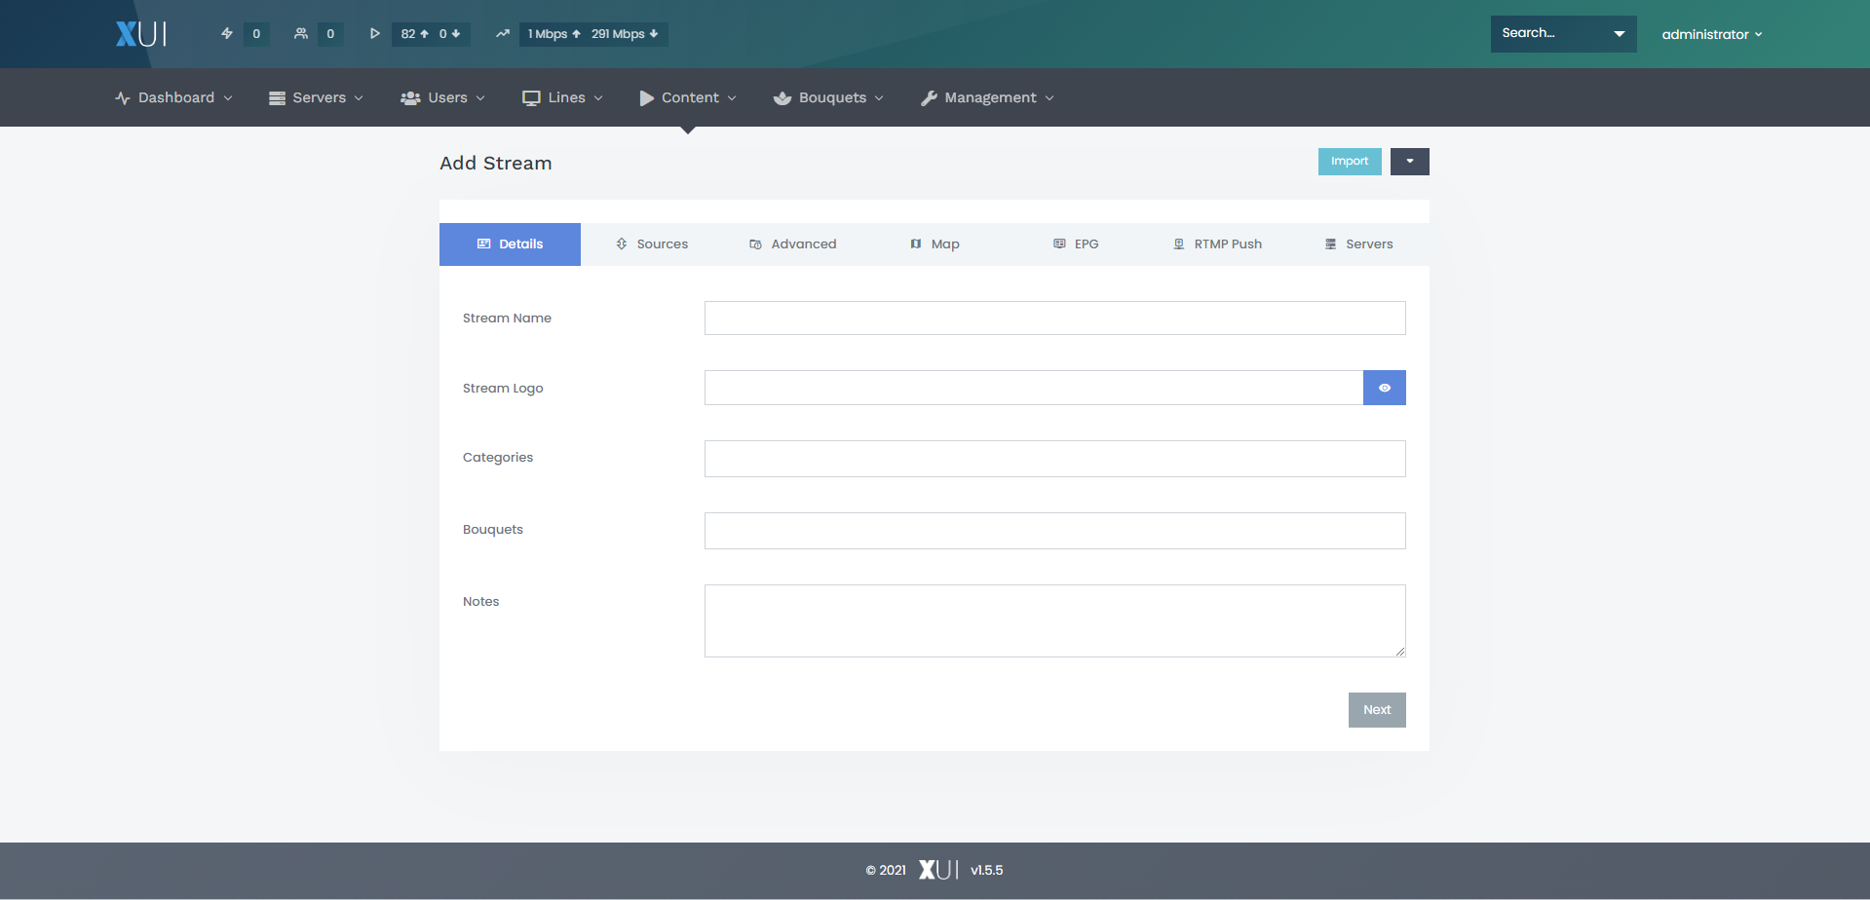The image size is (1870, 900).
Task: Switch to the EPG tab
Action: click(1076, 244)
